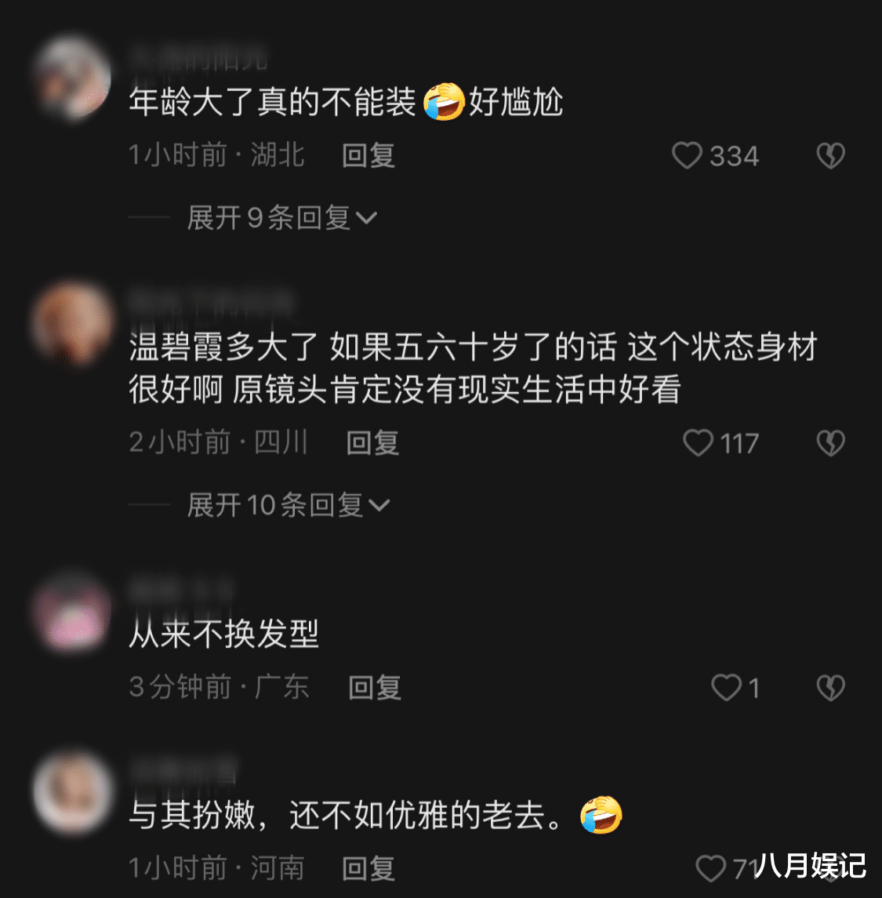Reply to the 从来不换发型 comment
882x898 pixels.
click(x=374, y=688)
